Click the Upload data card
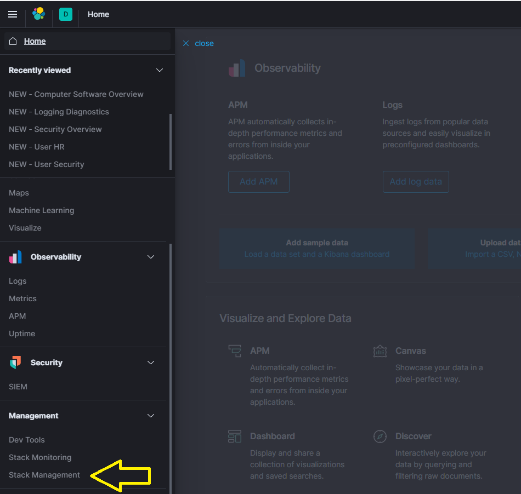 [x=474, y=249]
